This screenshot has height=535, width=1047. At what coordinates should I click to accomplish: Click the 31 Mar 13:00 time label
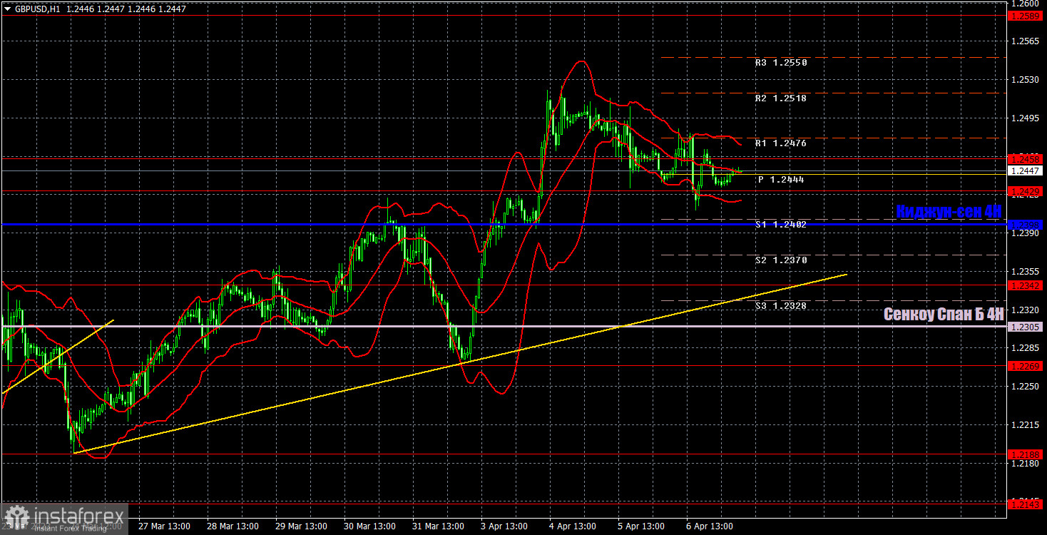[x=438, y=526]
